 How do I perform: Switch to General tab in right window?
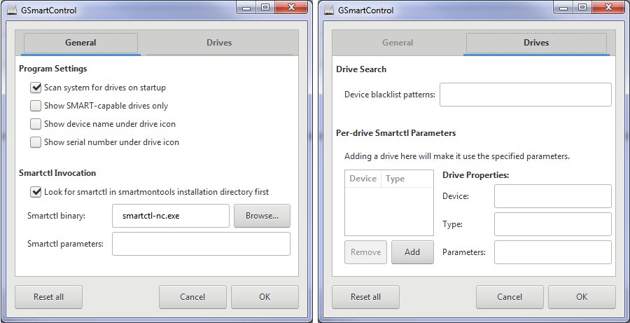coord(398,43)
